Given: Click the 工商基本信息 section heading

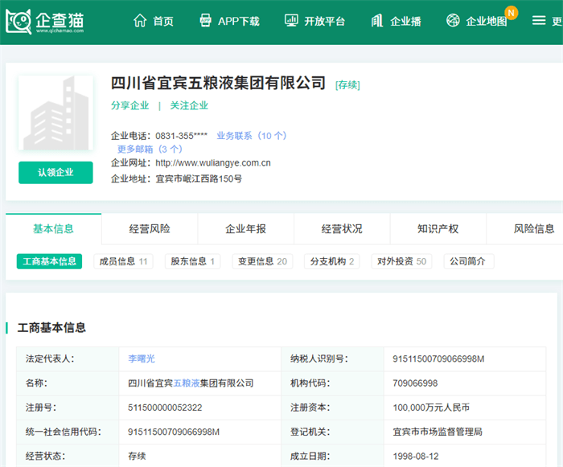Looking at the screenshot, I should pos(51,327).
